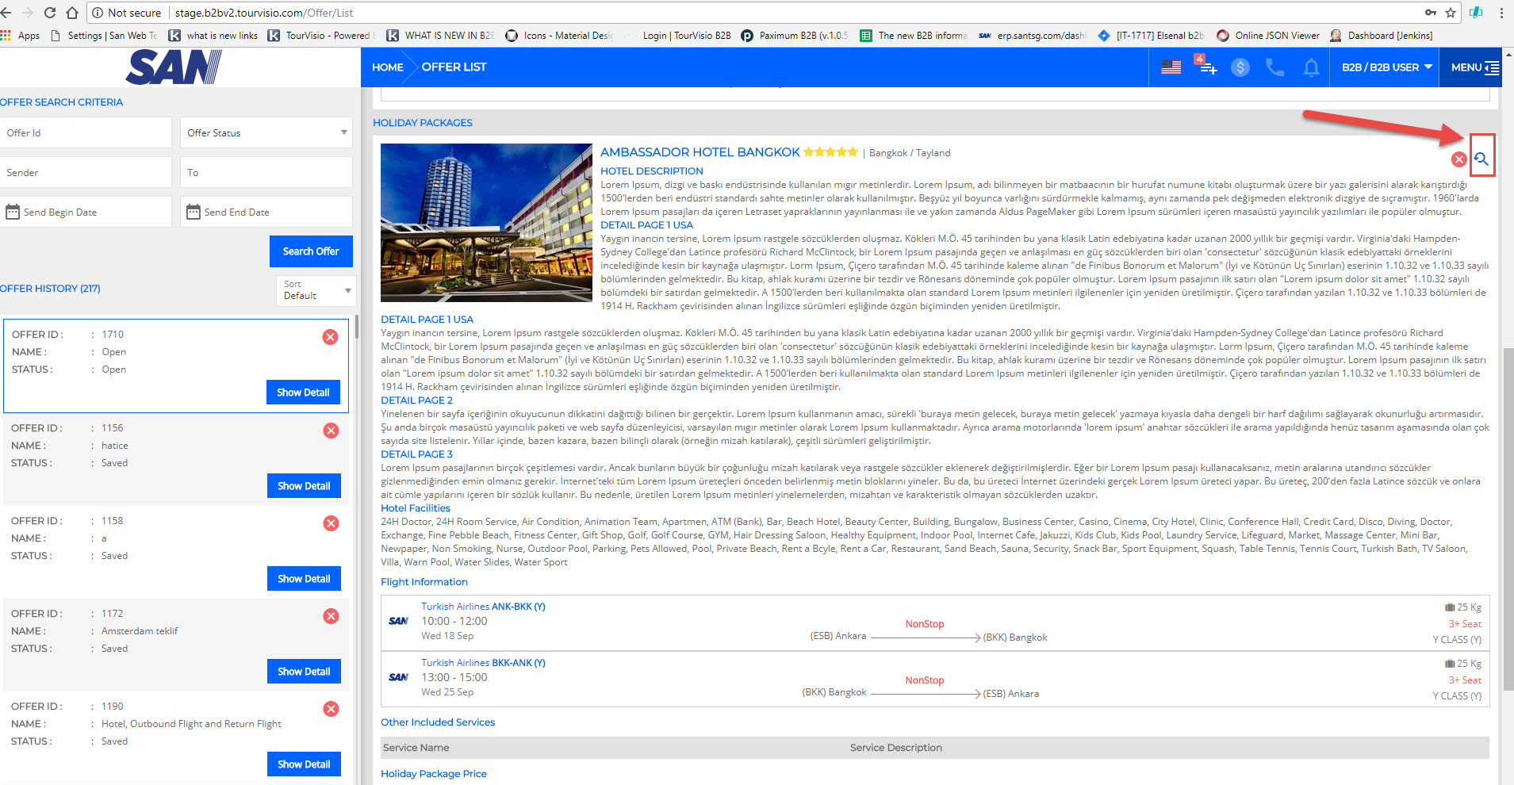Go to HOME breadcrumb
This screenshot has height=785, width=1514.
point(387,67)
